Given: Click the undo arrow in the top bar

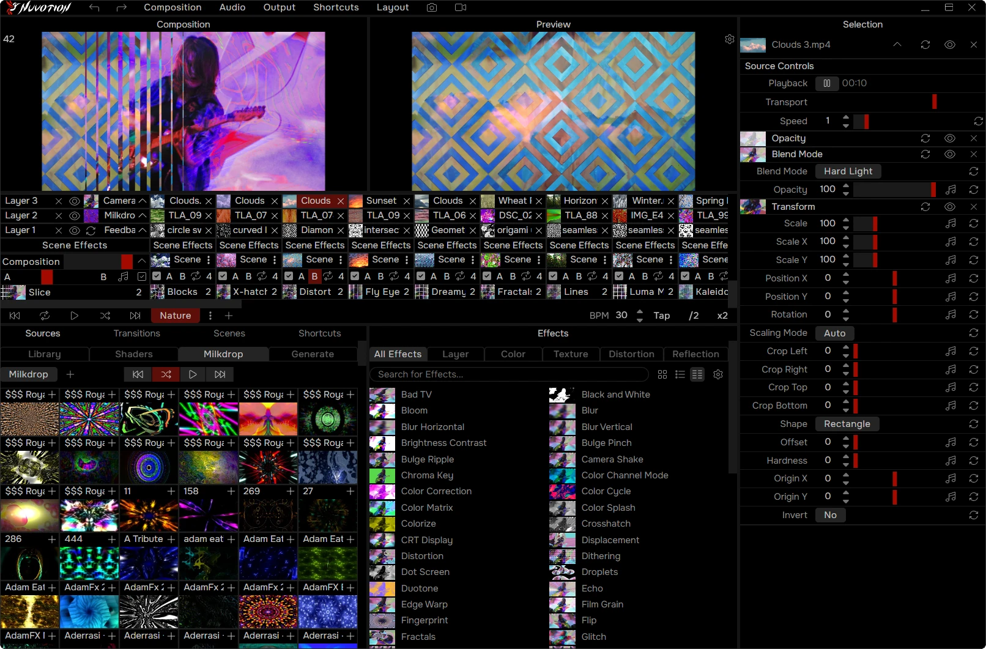Looking at the screenshot, I should click(x=94, y=7).
